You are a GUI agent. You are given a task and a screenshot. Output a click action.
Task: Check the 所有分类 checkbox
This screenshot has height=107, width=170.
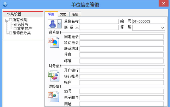tap(10, 20)
